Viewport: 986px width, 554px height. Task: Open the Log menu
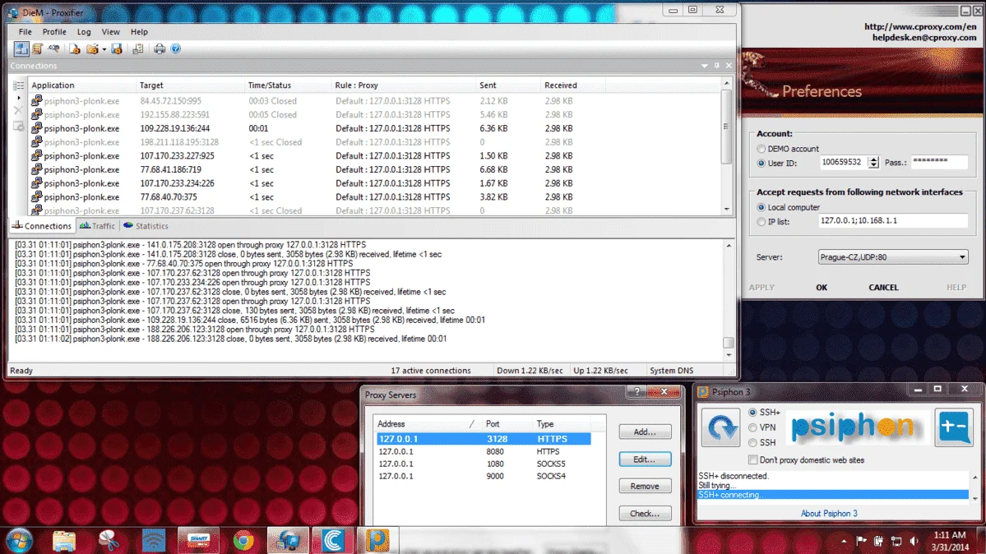pos(84,31)
